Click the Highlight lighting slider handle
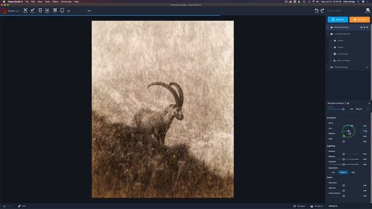 (x=344, y=164)
